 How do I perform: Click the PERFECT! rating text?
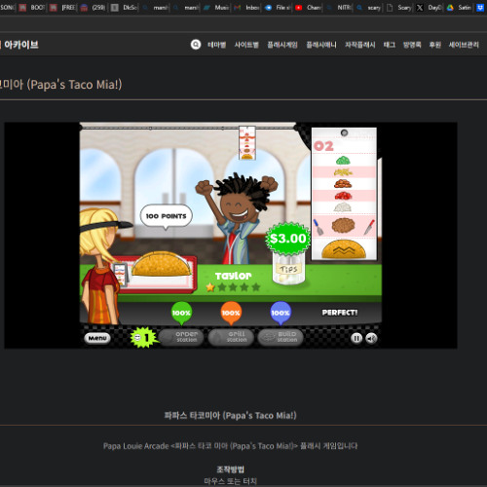[x=340, y=313]
